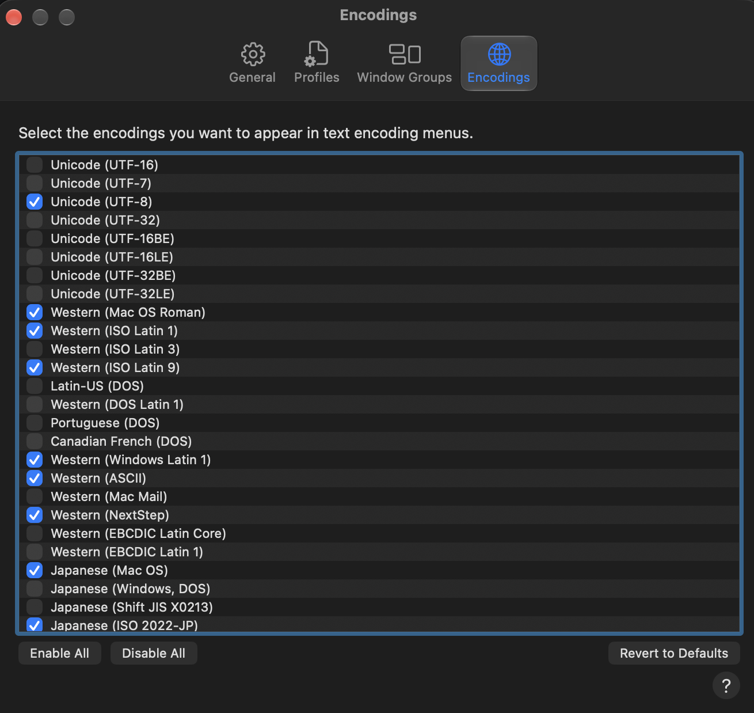The image size is (754, 713).
Task: Switch to the General tab label
Action: point(252,77)
